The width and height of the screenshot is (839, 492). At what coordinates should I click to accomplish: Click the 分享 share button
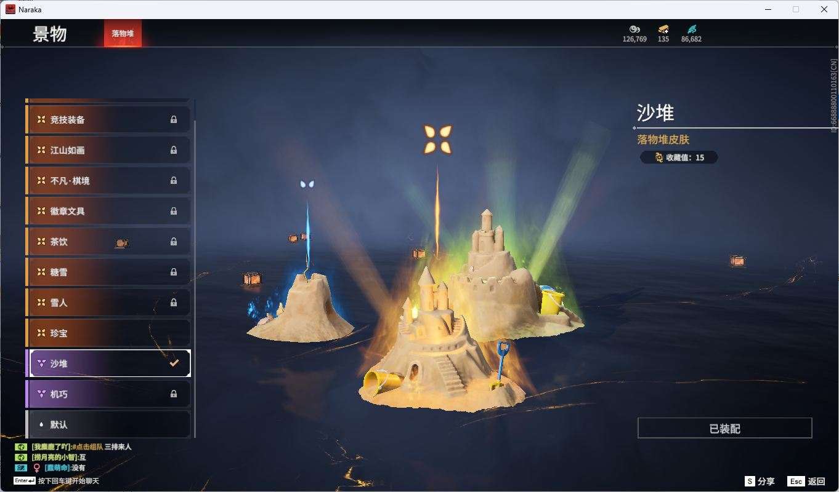click(760, 482)
